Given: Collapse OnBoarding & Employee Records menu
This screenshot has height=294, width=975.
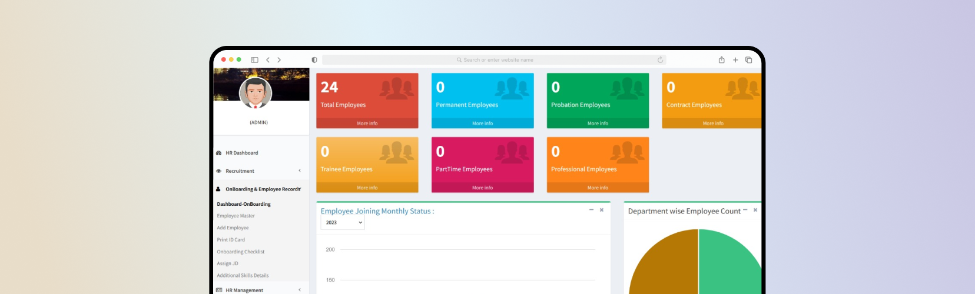Looking at the screenshot, I should [x=259, y=189].
